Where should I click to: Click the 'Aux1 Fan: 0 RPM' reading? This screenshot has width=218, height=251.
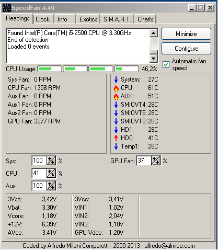(x=29, y=105)
